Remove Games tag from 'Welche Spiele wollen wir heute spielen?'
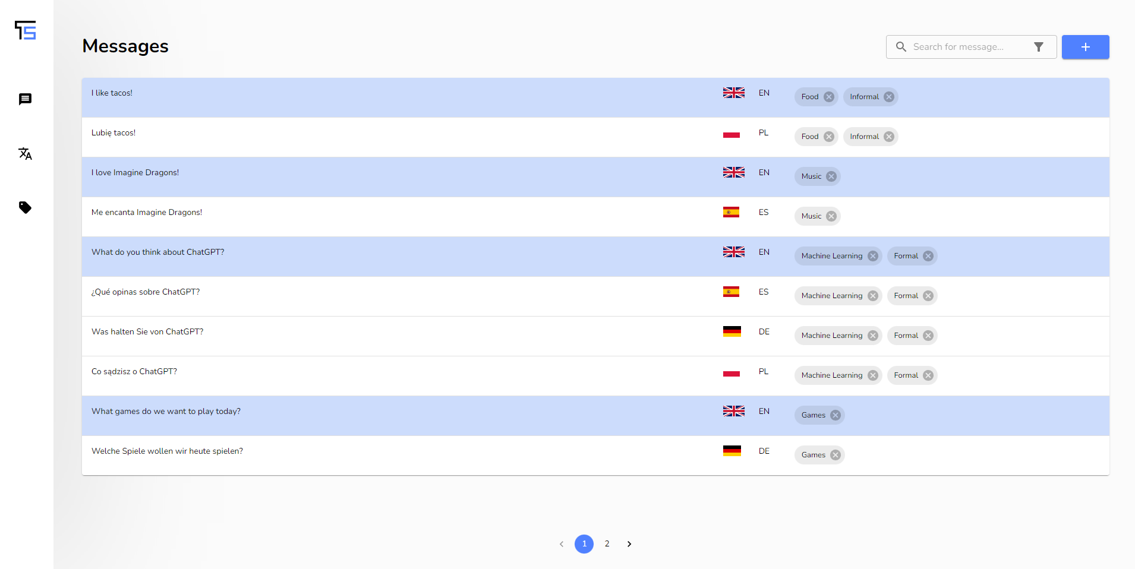This screenshot has width=1135, height=569. pos(835,455)
